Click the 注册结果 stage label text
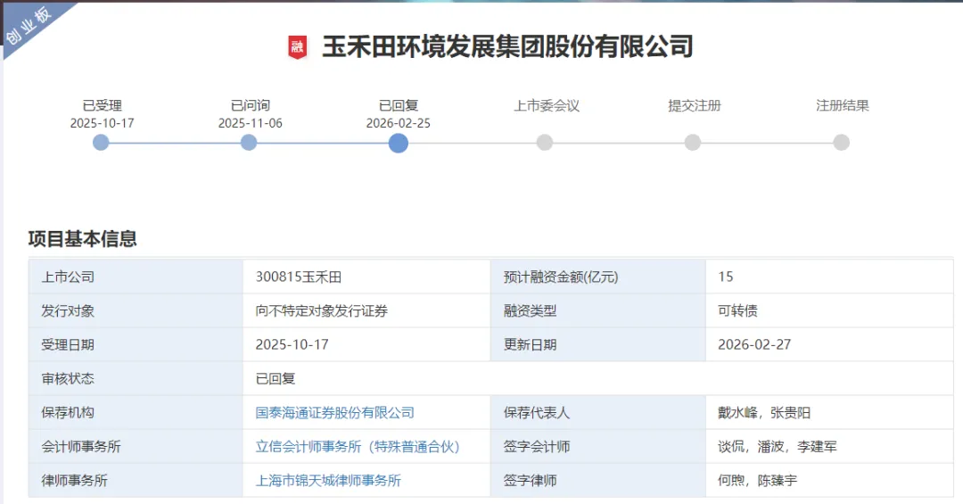Screen dimensions: 963x504 tap(843, 106)
